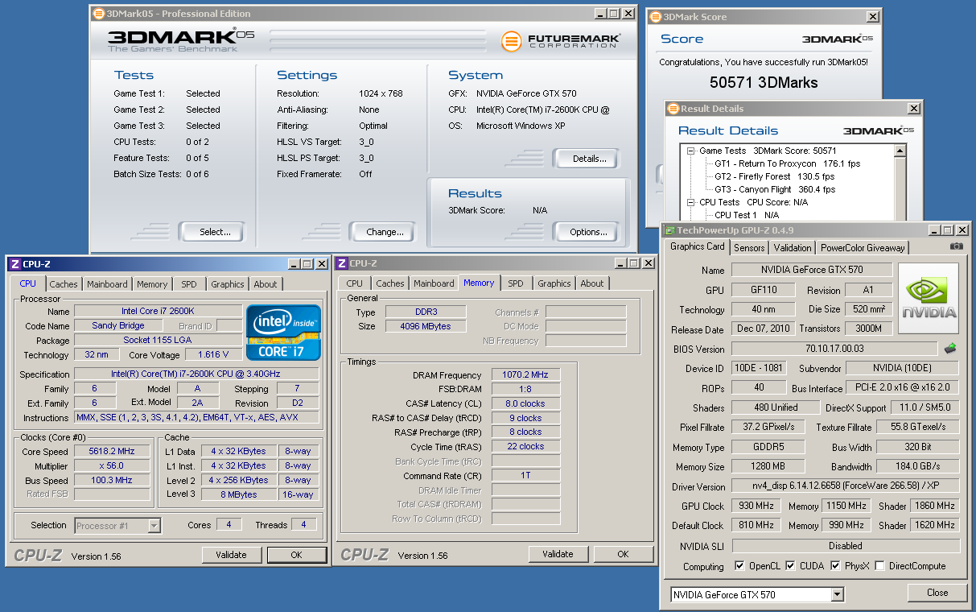Open the GPU selection dropdown in GPU-Z

pos(838,595)
